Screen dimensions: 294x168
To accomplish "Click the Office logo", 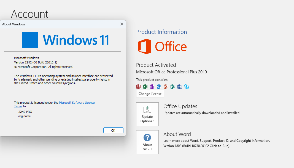I will [x=162, y=46].
